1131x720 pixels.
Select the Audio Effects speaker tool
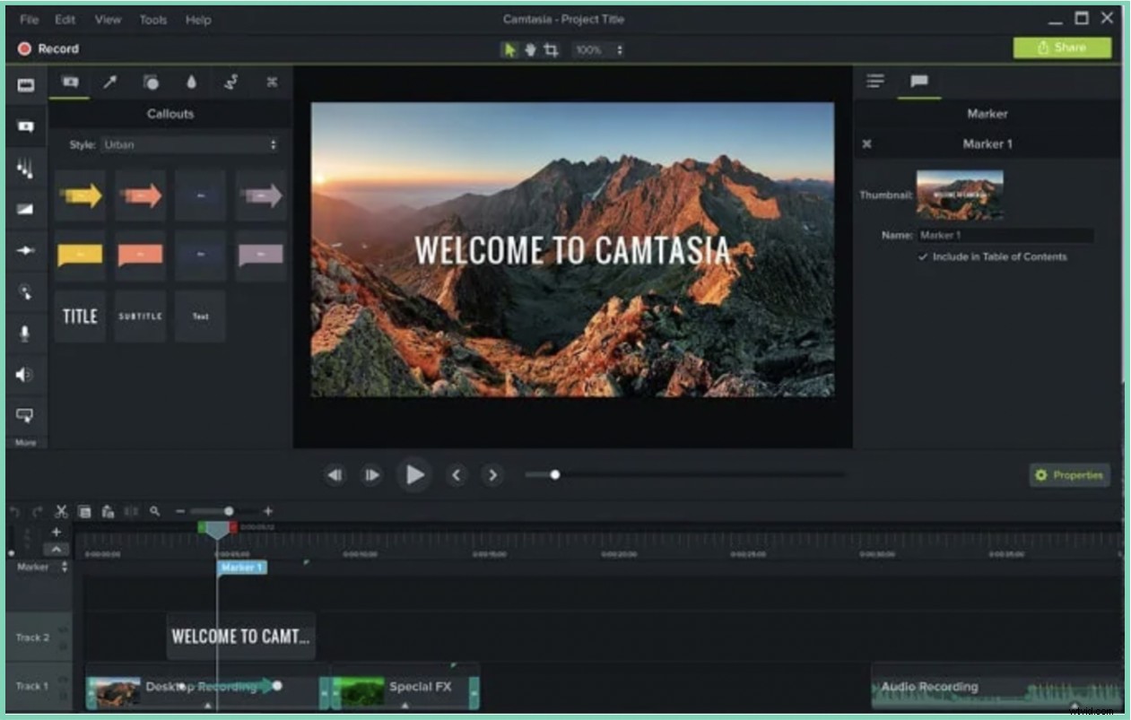(x=25, y=375)
